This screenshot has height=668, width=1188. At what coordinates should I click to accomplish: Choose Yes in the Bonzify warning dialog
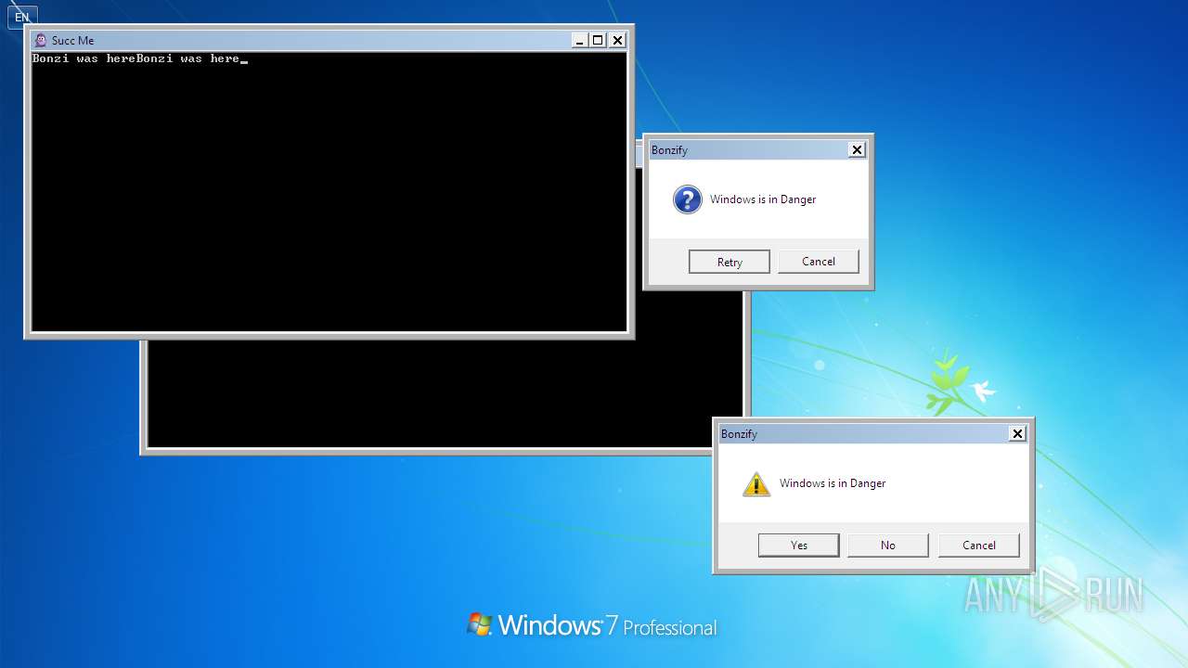(x=799, y=546)
